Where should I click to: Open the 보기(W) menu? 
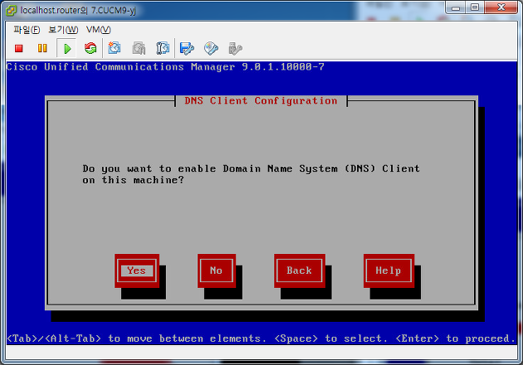[x=63, y=30]
